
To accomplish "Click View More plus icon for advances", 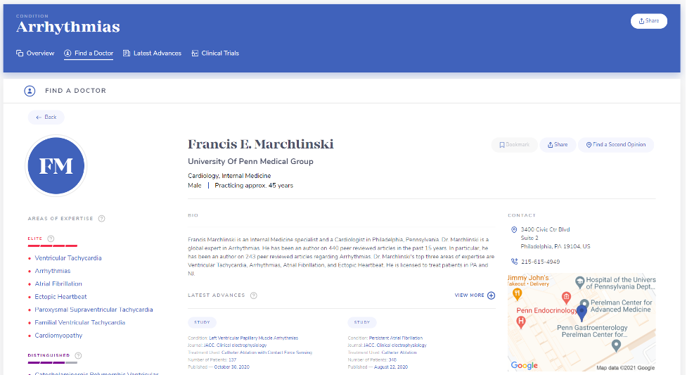I will click(x=491, y=295).
